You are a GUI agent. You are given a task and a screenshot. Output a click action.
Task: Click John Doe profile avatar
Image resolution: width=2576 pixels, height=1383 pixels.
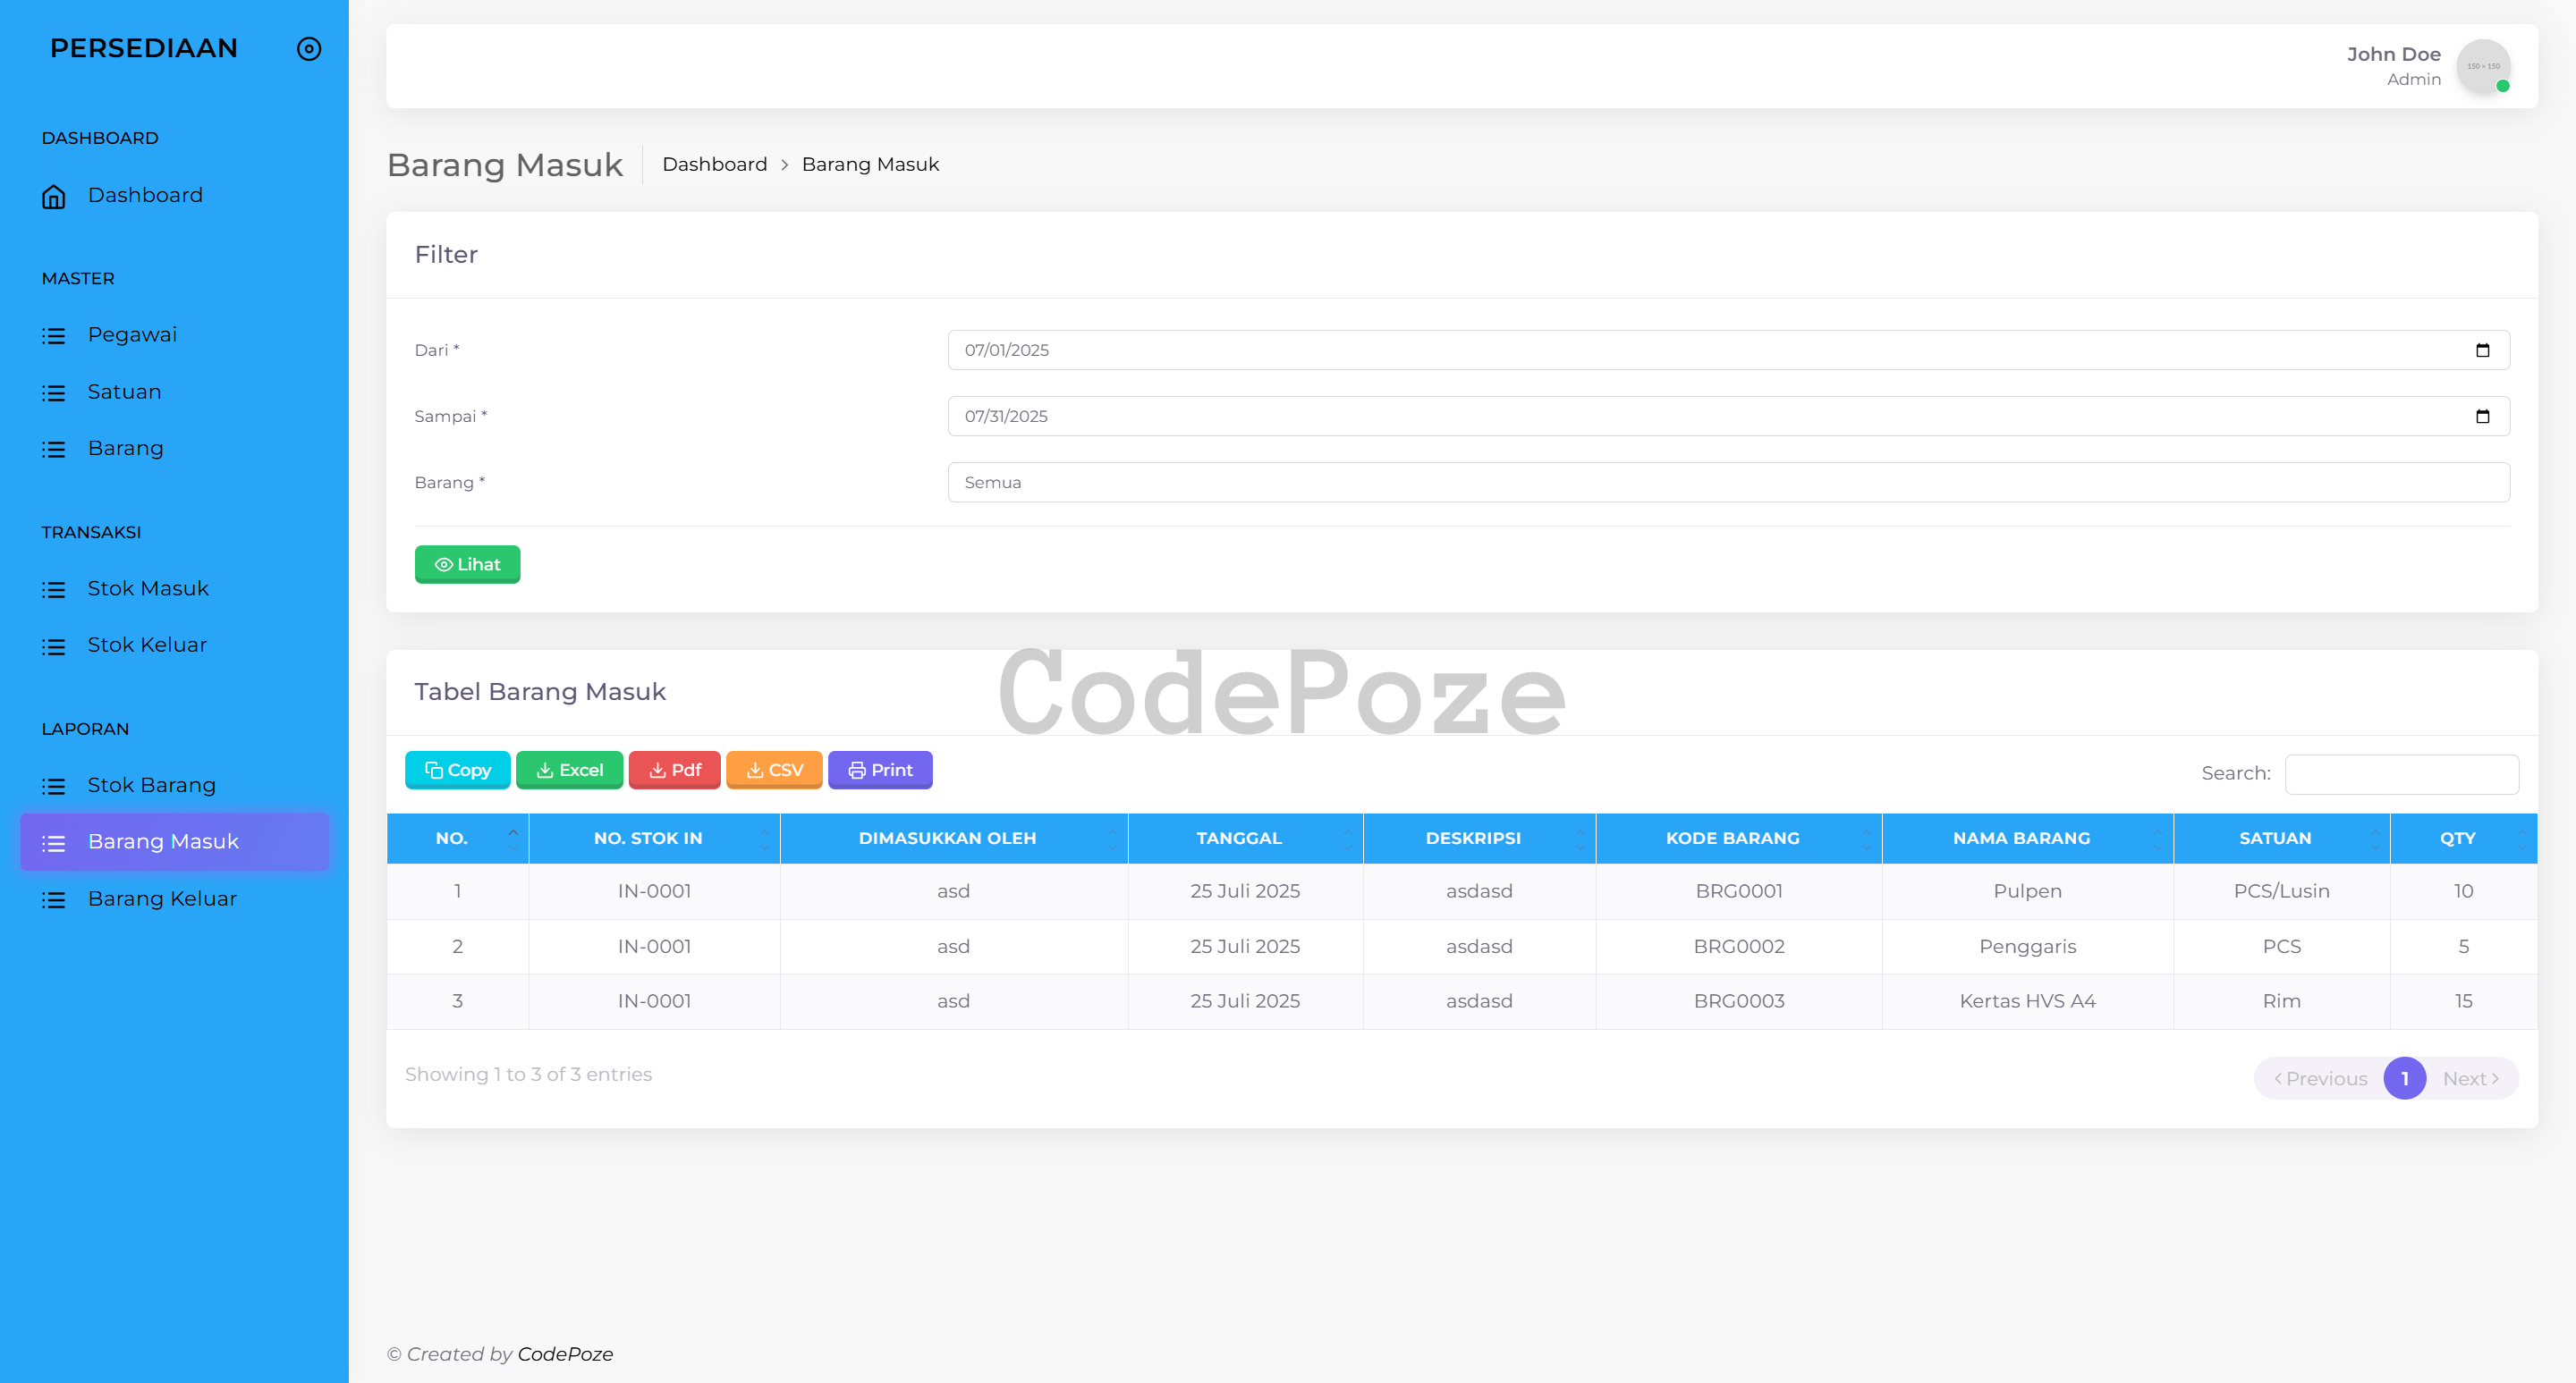2483,66
